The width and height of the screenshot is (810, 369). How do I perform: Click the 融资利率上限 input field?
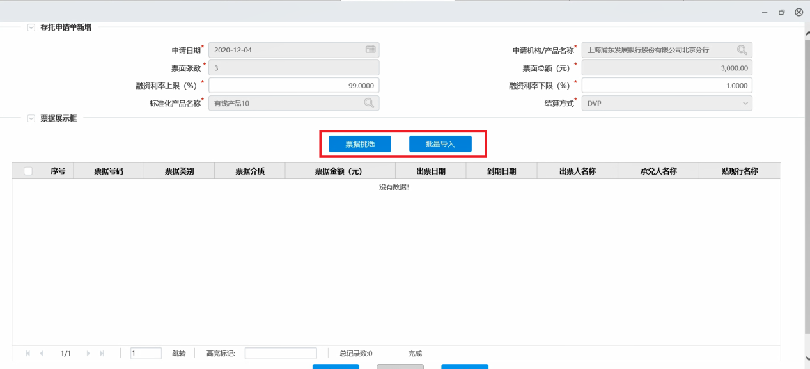click(x=294, y=86)
